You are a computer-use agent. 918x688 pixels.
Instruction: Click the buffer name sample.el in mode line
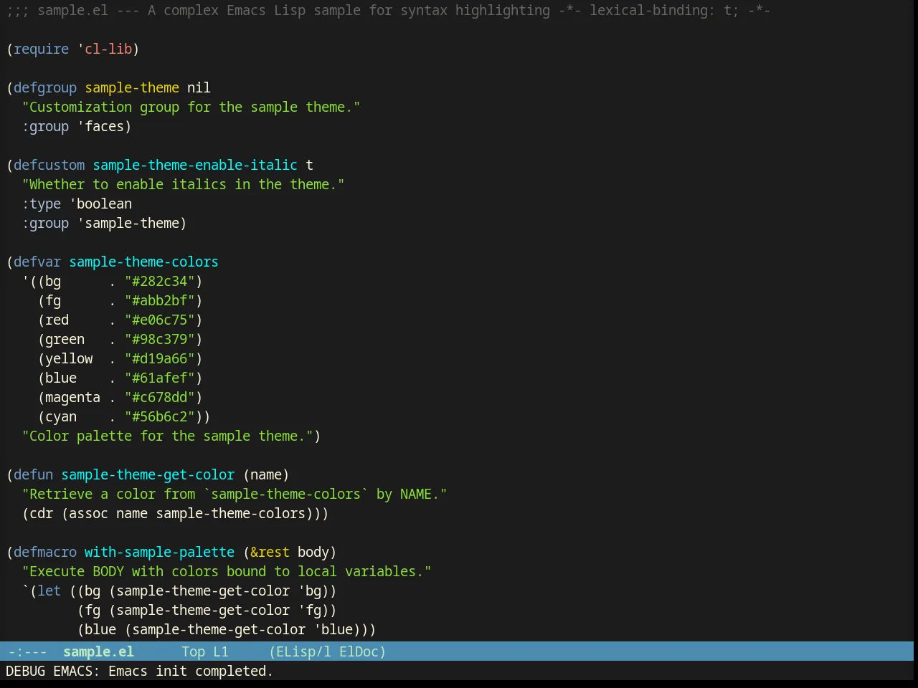pos(98,651)
